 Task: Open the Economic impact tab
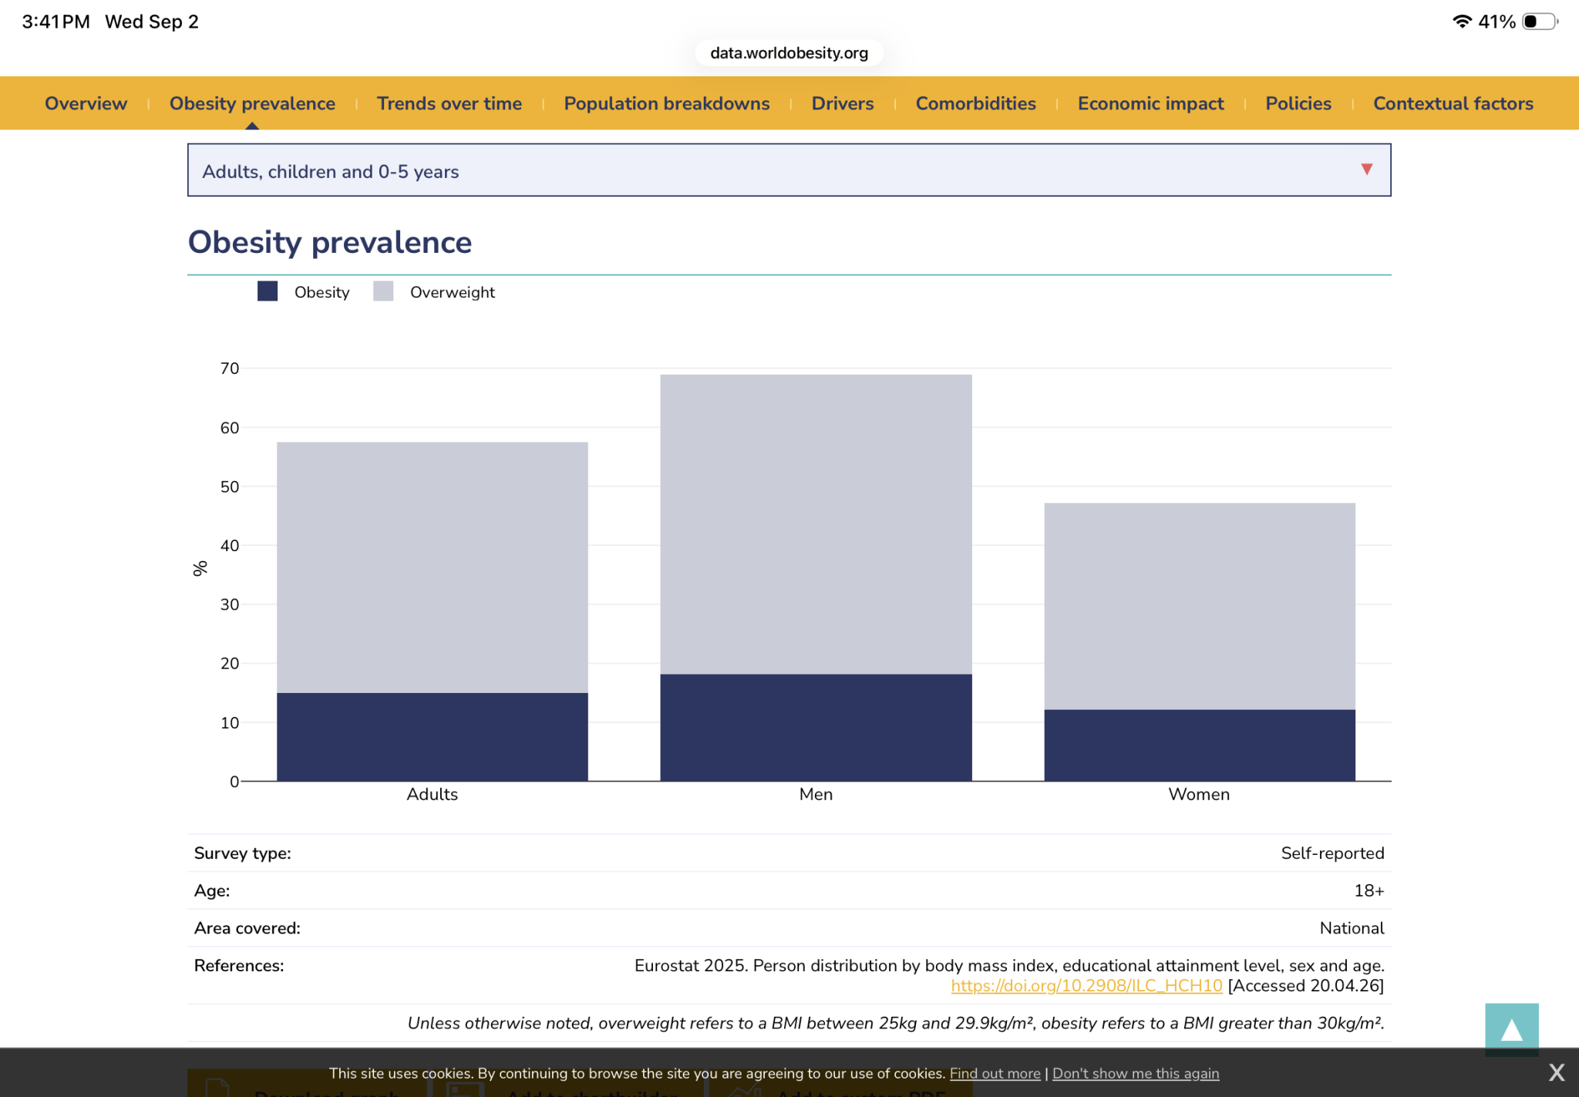1150,103
